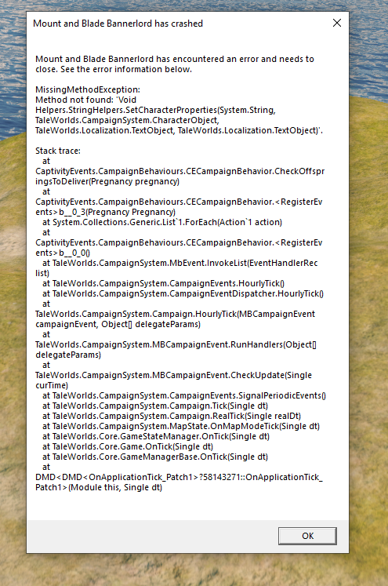388x586 pixels.
Task: Click the 'campaignEvent, Object[] delegateParams)' line
Action: point(118,325)
